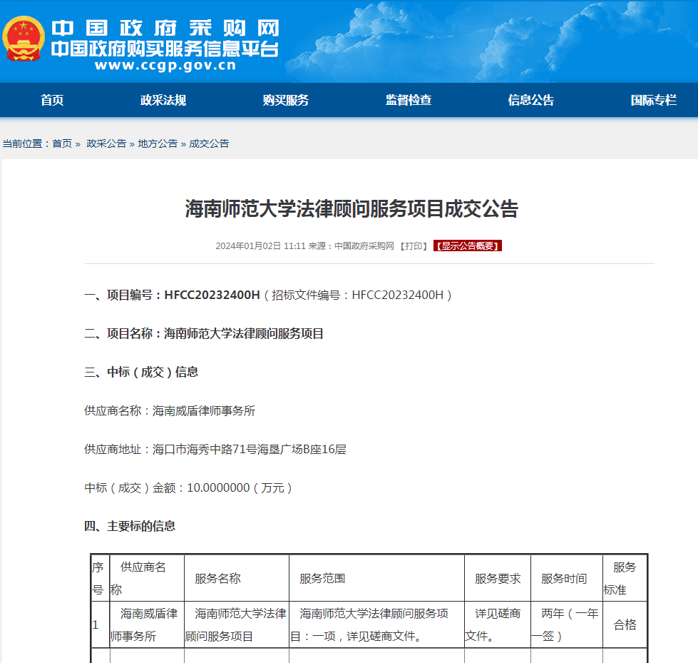Viewport: 698px width, 663px height.
Task: Click the supplier address 海口市海秀中路71号海垦广场B座16层
Action: click(250, 449)
